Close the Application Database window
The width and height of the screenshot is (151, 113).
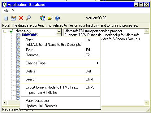(x=147, y=5)
